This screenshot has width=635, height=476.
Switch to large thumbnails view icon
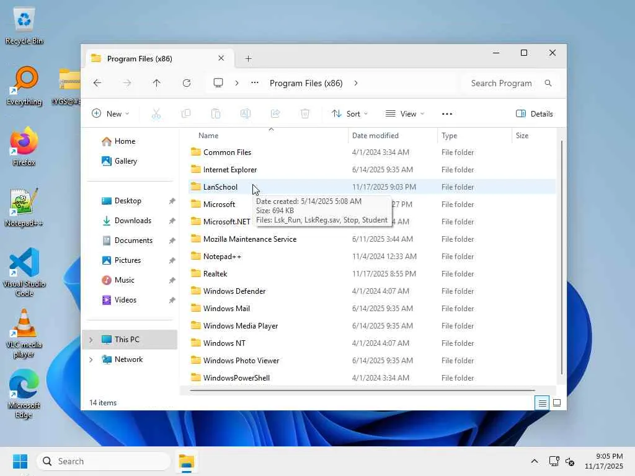click(x=557, y=403)
